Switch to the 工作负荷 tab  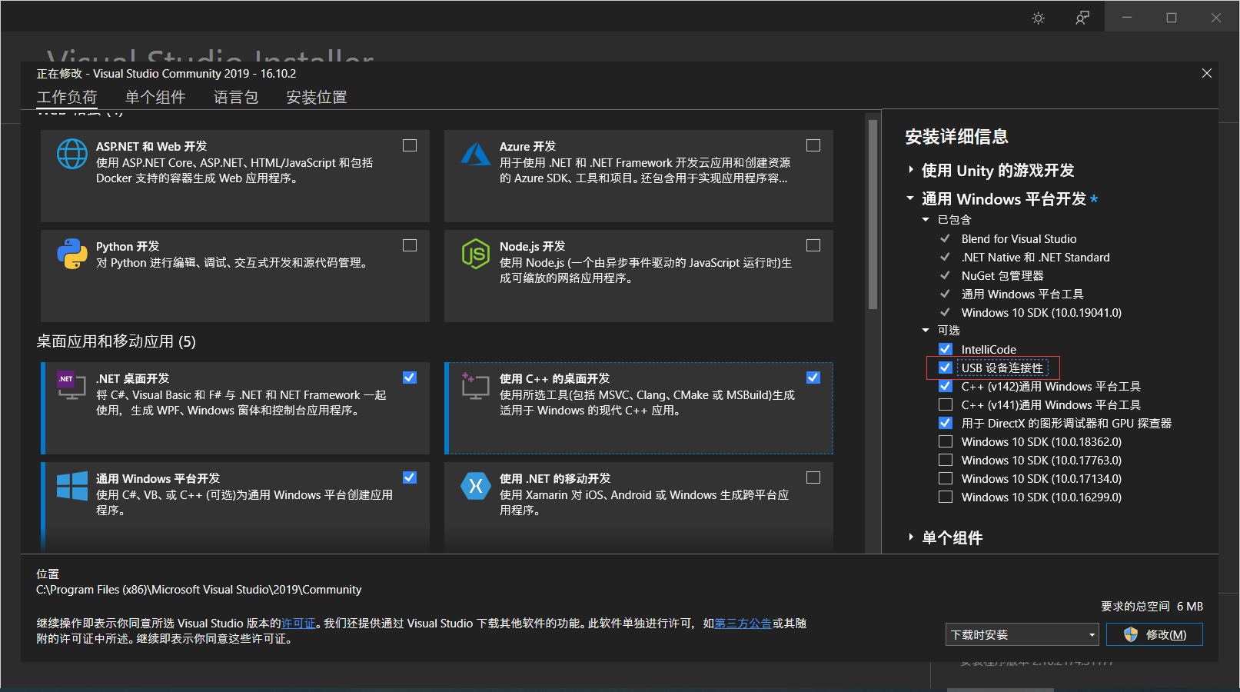coord(67,97)
